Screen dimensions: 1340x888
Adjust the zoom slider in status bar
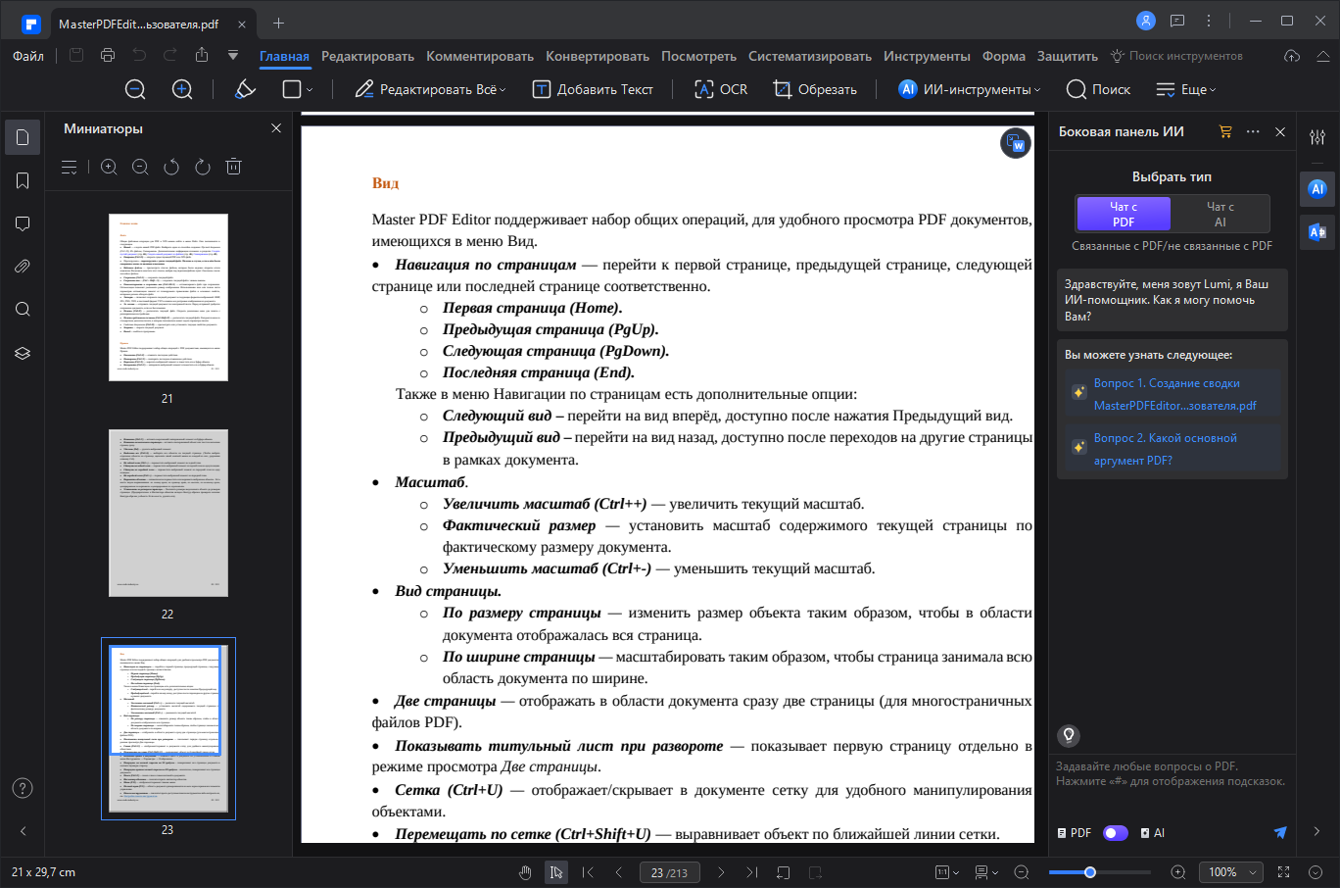tap(1089, 872)
